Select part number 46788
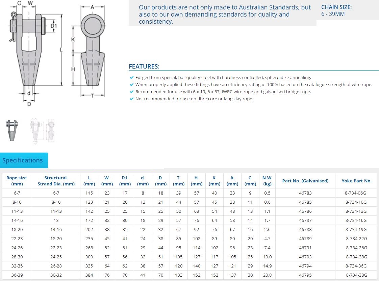The height and width of the screenshot is (281, 379). 305,230
